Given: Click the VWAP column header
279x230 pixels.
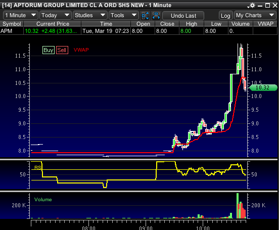Looking at the screenshot, I should [265, 24].
